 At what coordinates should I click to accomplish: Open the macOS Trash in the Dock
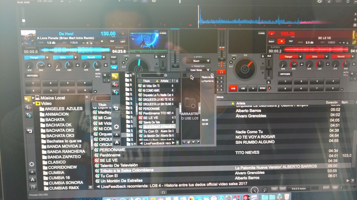[287, 197]
